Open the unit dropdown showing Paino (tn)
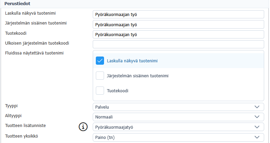270x143 pixels. click(x=175, y=137)
